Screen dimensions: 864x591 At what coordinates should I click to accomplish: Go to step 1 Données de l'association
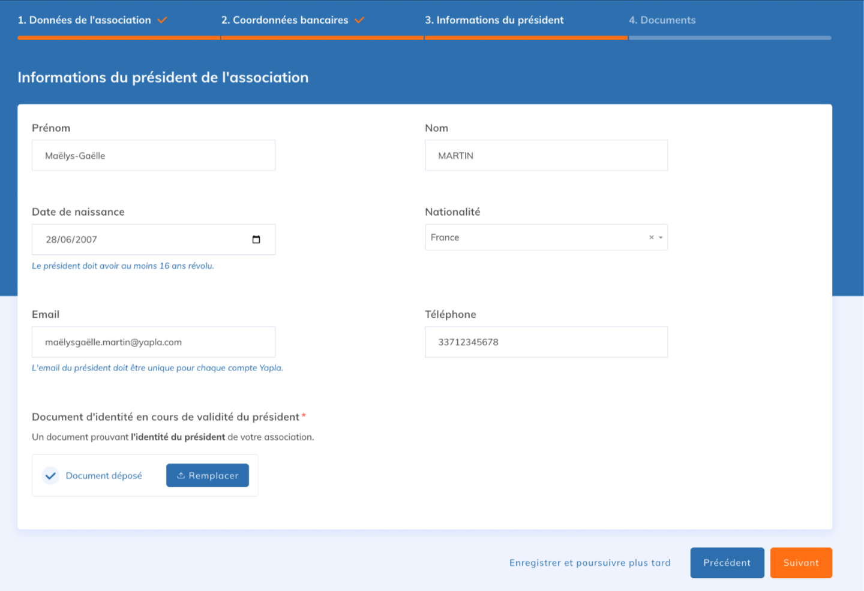click(x=84, y=20)
